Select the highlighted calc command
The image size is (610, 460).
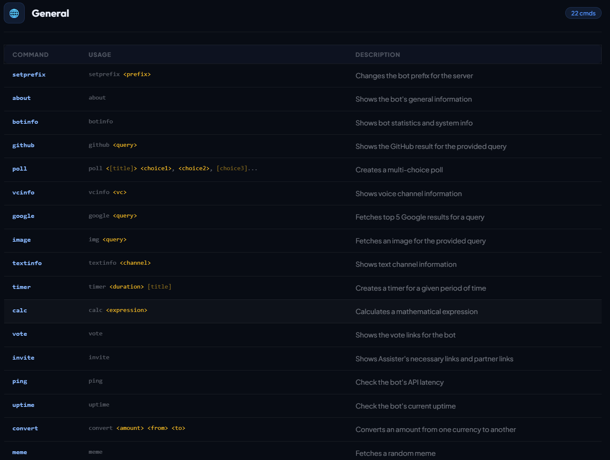click(20, 310)
